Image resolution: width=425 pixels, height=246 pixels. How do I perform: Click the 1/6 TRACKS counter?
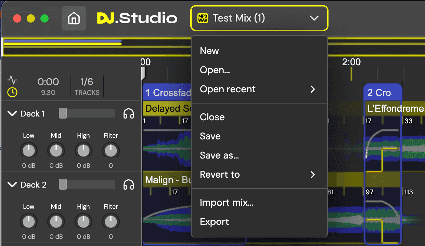coord(87,86)
